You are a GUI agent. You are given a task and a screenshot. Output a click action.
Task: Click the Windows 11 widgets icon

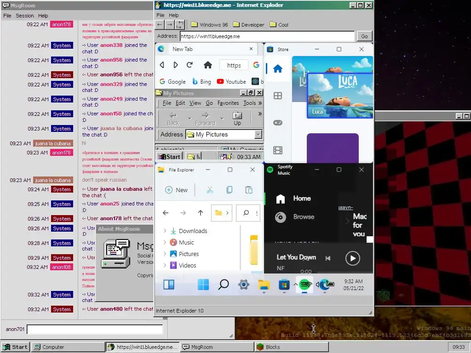169,284
